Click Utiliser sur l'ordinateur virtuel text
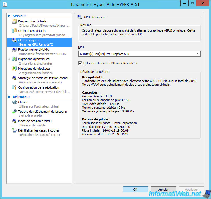 [x=39, y=106]
